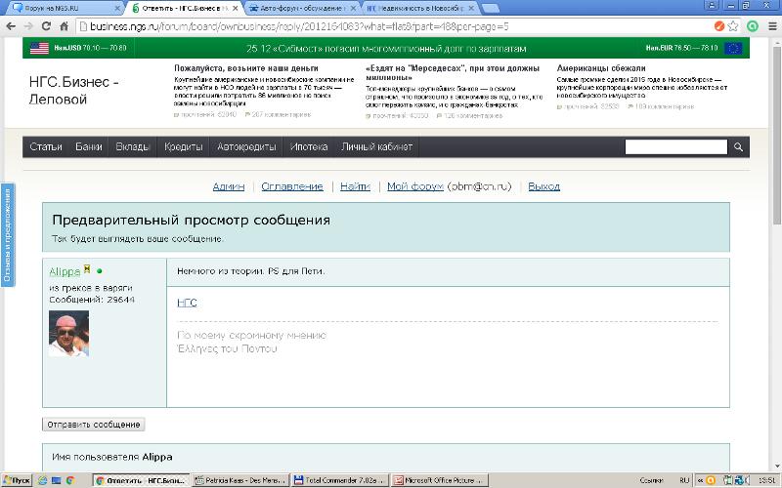Image resolution: width=782 pixels, height=488 pixels.
Task: Click the Выход logout link
Action: tap(543, 186)
